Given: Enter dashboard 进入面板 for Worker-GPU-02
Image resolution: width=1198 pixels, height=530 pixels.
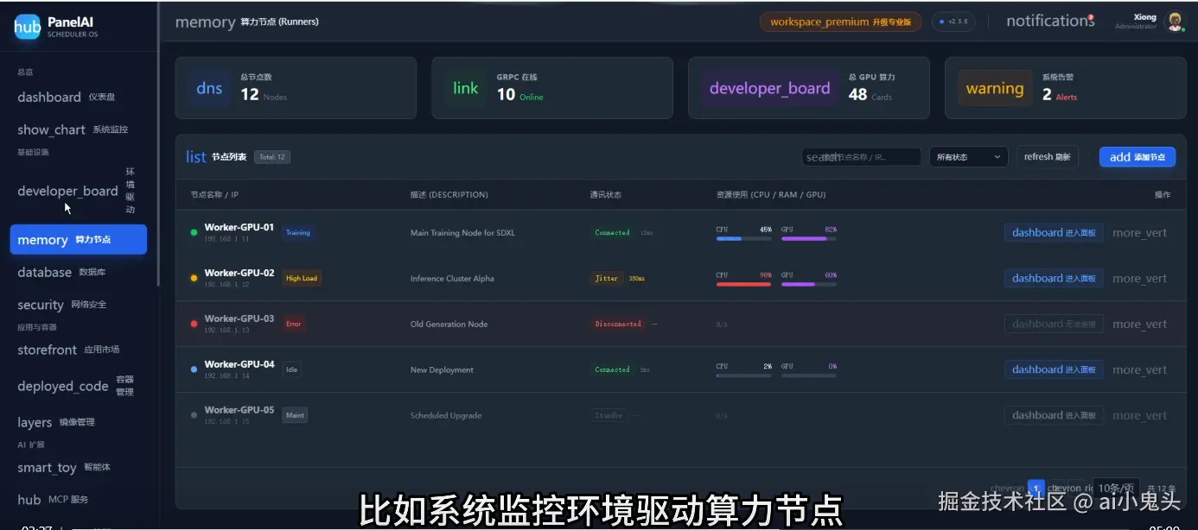Looking at the screenshot, I should click(x=1054, y=279).
